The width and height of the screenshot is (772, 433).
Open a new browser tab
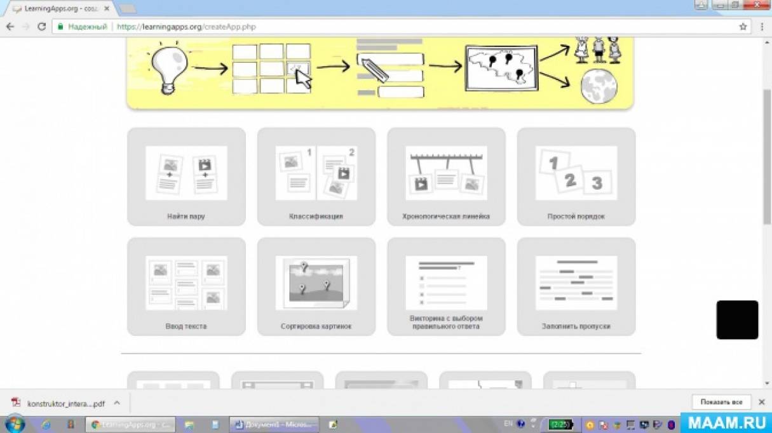(128, 8)
